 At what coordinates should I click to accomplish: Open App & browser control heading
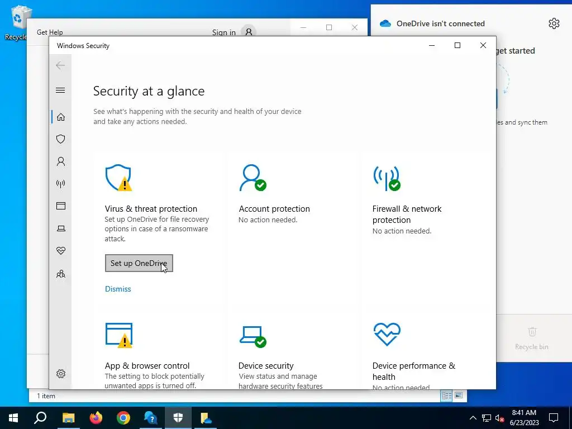pos(147,365)
